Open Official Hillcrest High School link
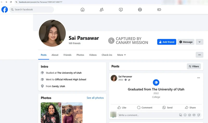Viewport: 208px width, 123px height. click(x=70, y=79)
